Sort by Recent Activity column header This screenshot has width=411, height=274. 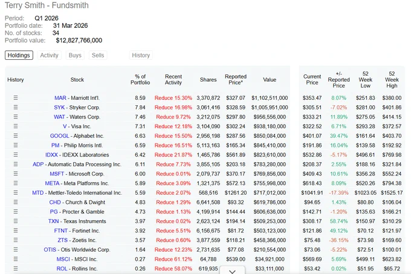pos(173,79)
